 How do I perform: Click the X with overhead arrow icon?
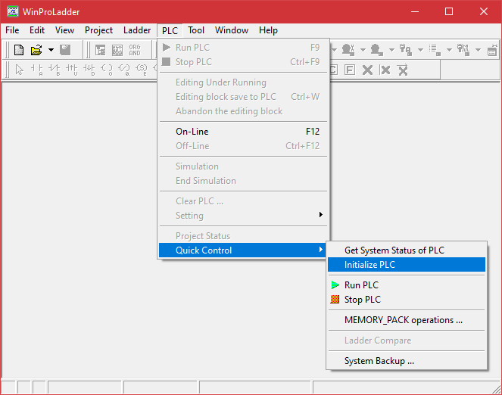pos(403,70)
